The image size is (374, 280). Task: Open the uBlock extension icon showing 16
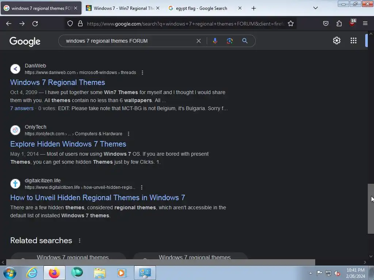(x=352, y=23)
